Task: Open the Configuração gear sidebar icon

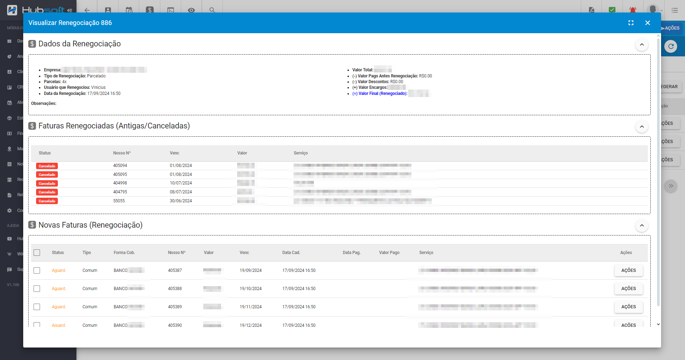Action: (10, 211)
